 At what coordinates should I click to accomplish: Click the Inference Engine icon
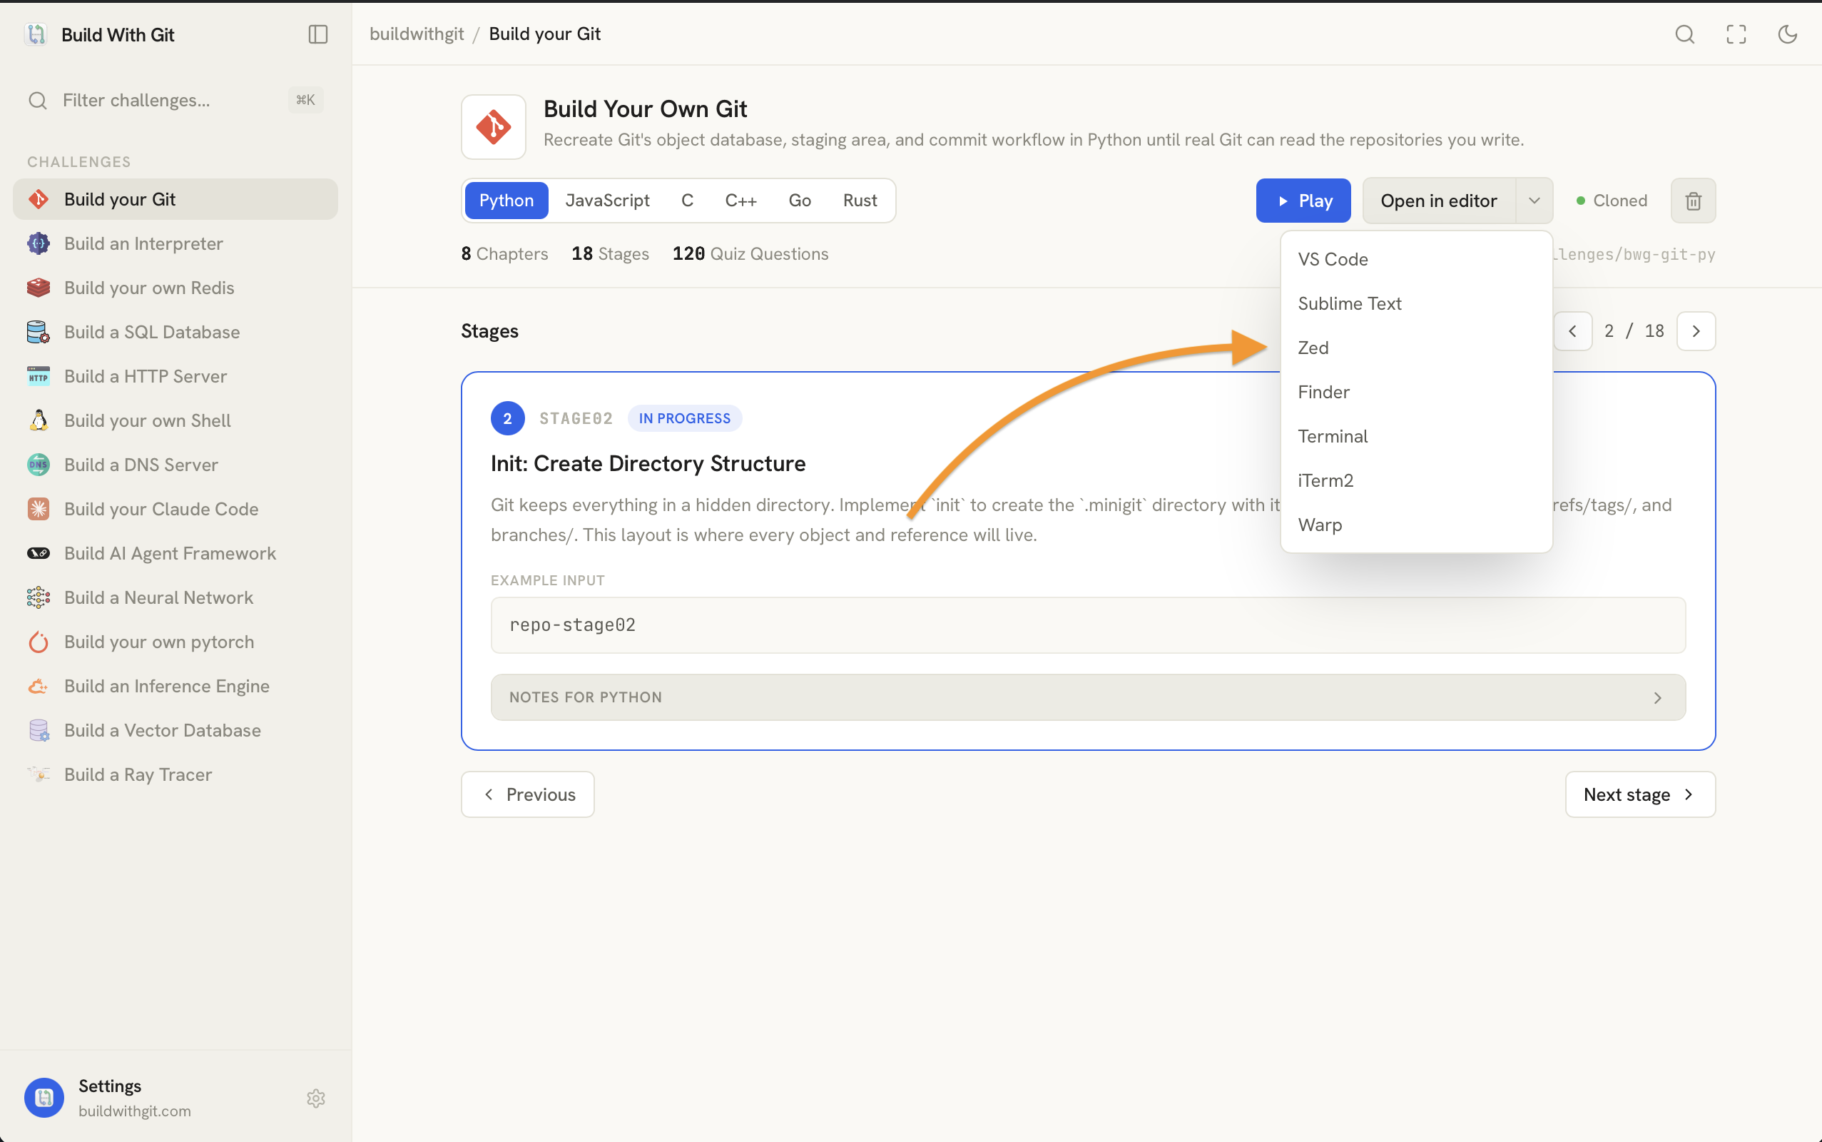click(x=39, y=686)
